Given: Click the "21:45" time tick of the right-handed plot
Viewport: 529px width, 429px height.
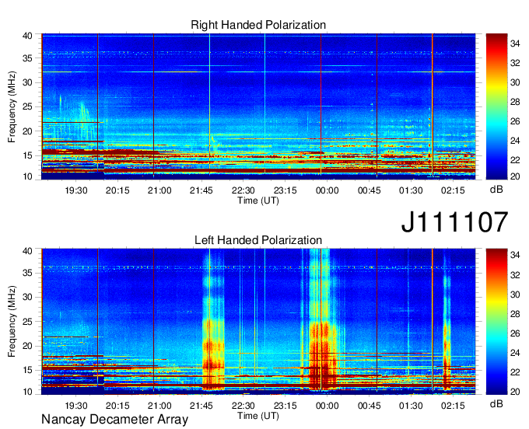Looking at the screenshot, I should click(201, 190).
